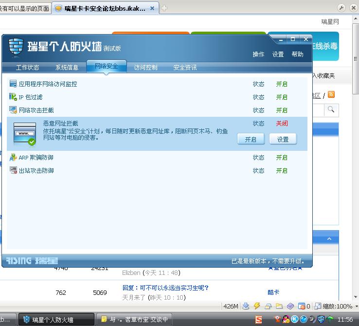Open the 与 茗草布宝 交谈中 chat taskbar button
The image size is (359, 326).
(134, 319)
